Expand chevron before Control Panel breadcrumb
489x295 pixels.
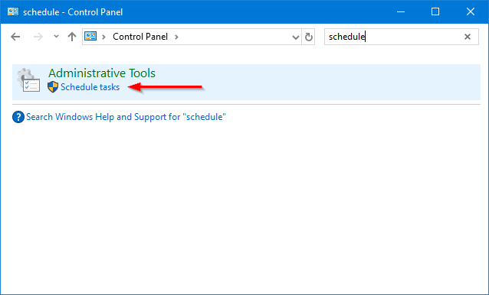(x=103, y=37)
